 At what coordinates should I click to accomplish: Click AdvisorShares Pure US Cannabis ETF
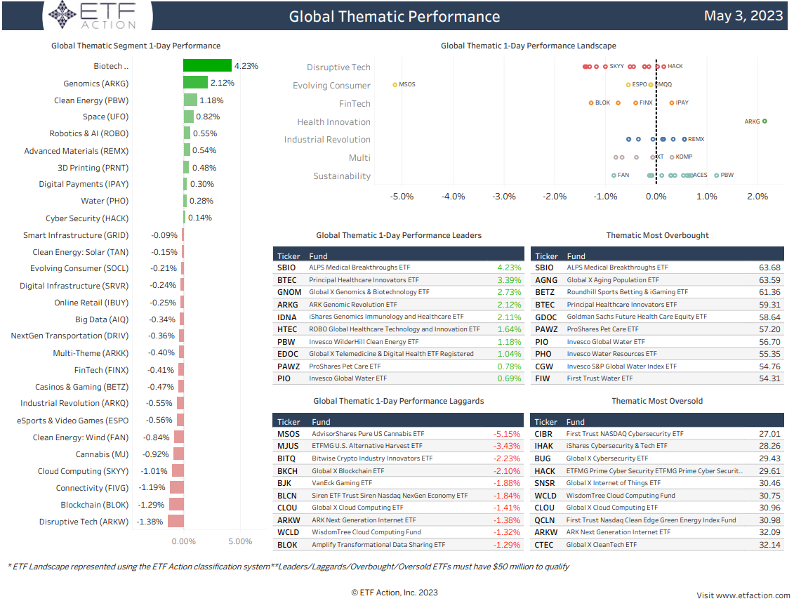tap(368, 434)
